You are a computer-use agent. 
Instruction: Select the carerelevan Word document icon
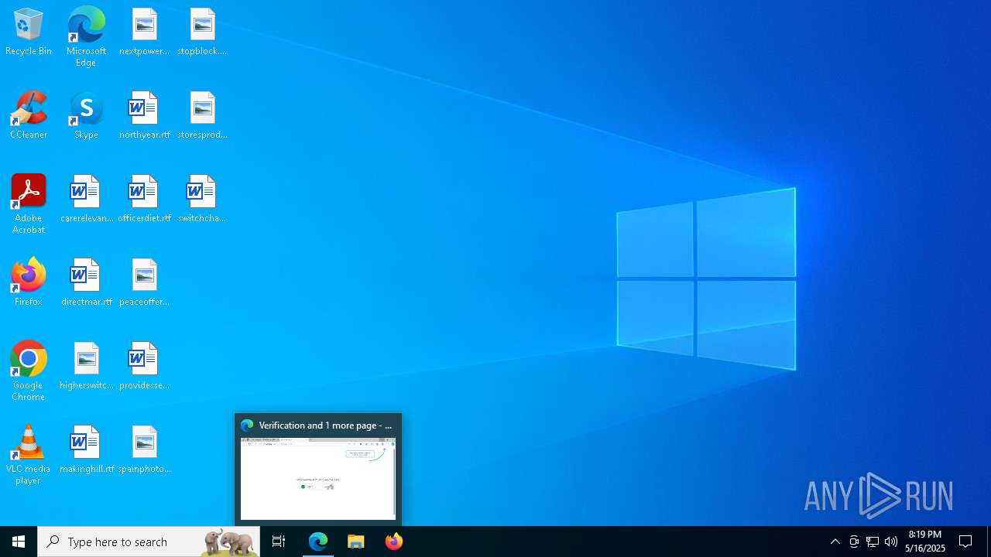click(x=86, y=200)
